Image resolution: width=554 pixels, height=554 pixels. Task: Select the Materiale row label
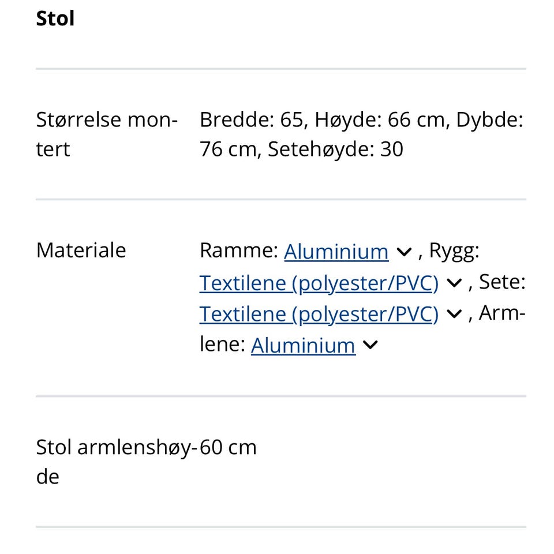pyautogui.click(x=81, y=250)
